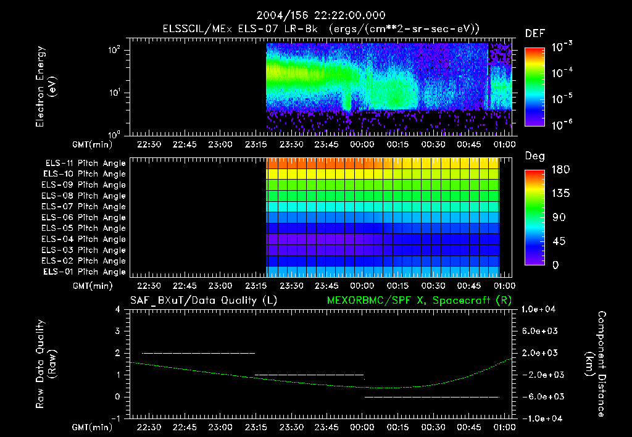The image size is (632, 437).
Task: Select the ELS-04 Pitch Angle row label
Action: 83,239
